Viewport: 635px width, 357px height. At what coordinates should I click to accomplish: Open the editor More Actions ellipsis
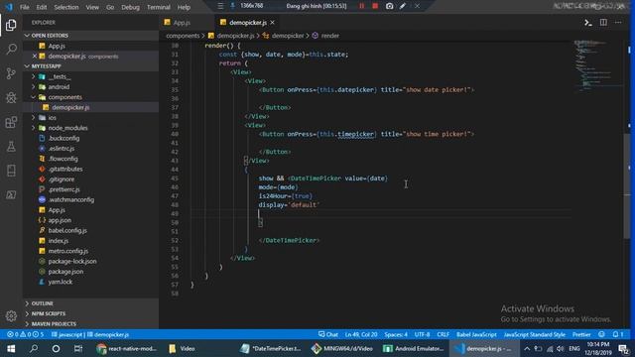[x=618, y=22]
